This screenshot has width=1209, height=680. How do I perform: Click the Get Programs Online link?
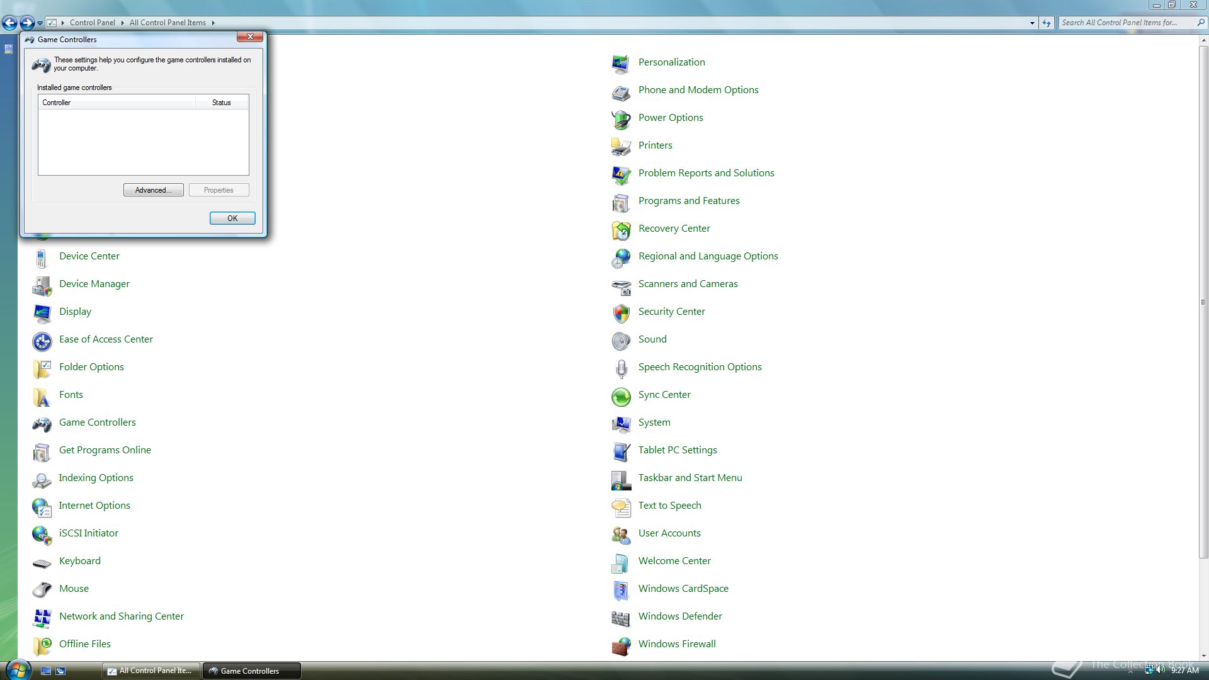(x=105, y=450)
